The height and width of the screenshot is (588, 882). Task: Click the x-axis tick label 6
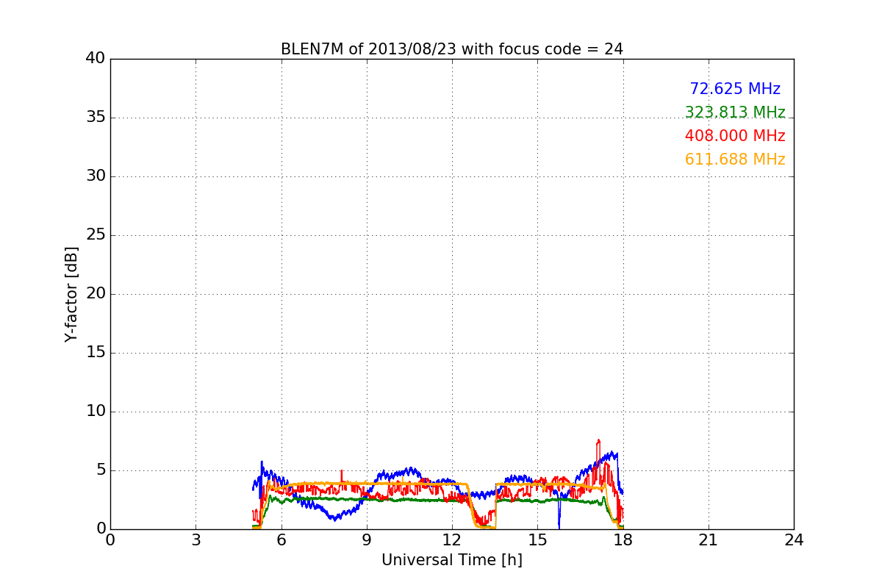(282, 540)
